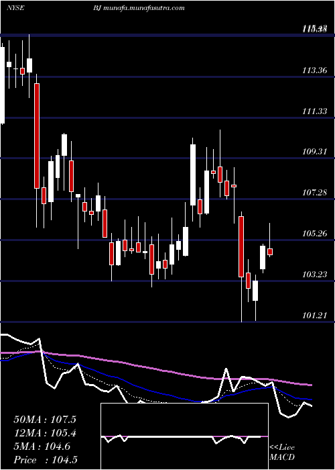This screenshot has height=470, width=335.
Task: Select the 111.33 price axis label
Action: click(315, 111)
